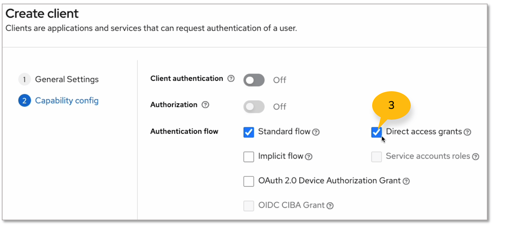View OIDC CIBA Grant help icon
This screenshot has width=515, height=225.
(x=330, y=206)
